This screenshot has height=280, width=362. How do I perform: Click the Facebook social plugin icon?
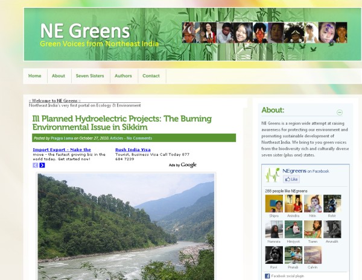(x=267, y=276)
